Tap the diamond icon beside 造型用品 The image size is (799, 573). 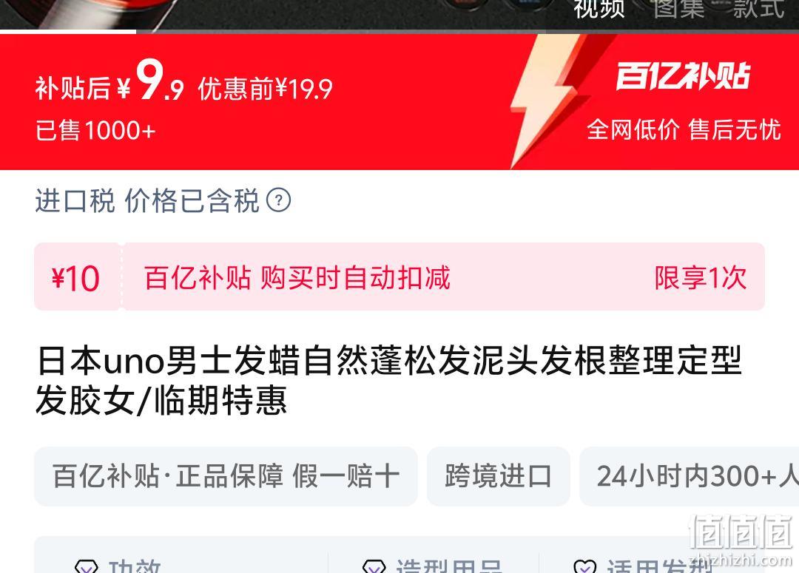[374, 566]
